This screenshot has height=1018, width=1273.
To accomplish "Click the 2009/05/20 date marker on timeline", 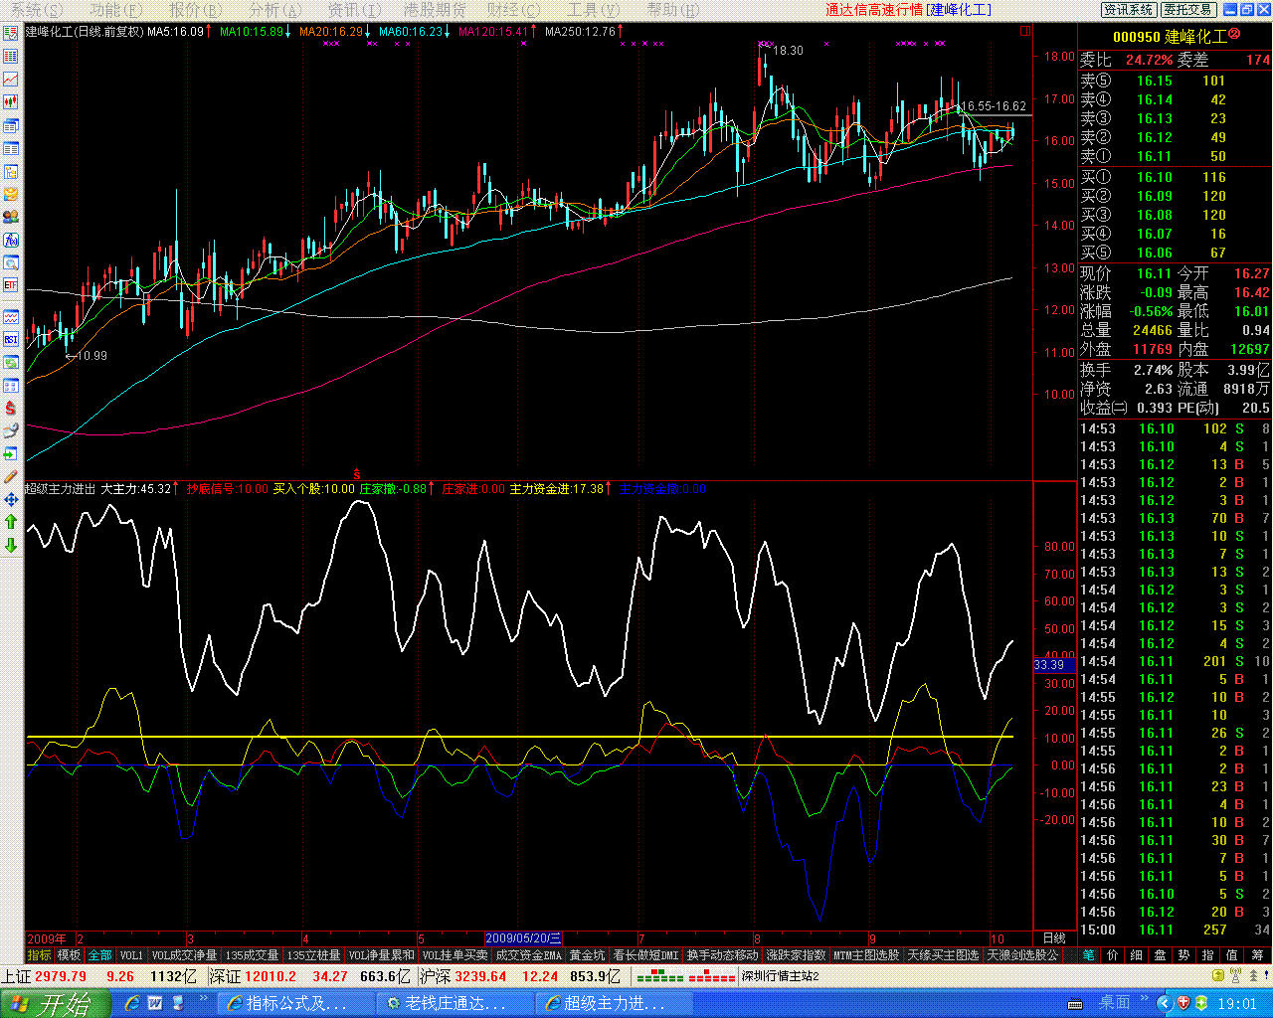I will coord(523,938).
